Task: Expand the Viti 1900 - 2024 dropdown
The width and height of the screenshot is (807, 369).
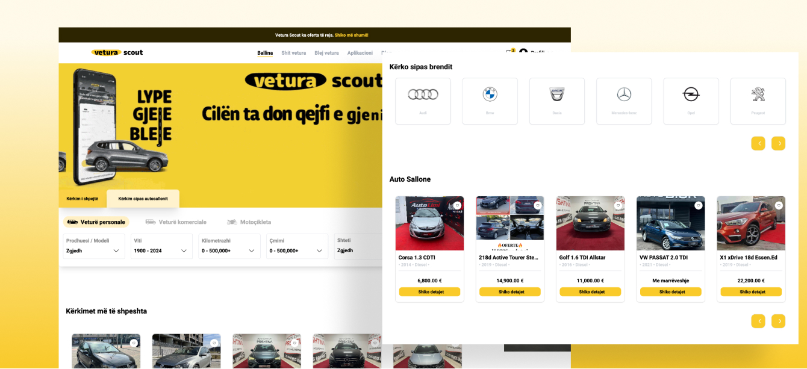Action: (161, 246)
